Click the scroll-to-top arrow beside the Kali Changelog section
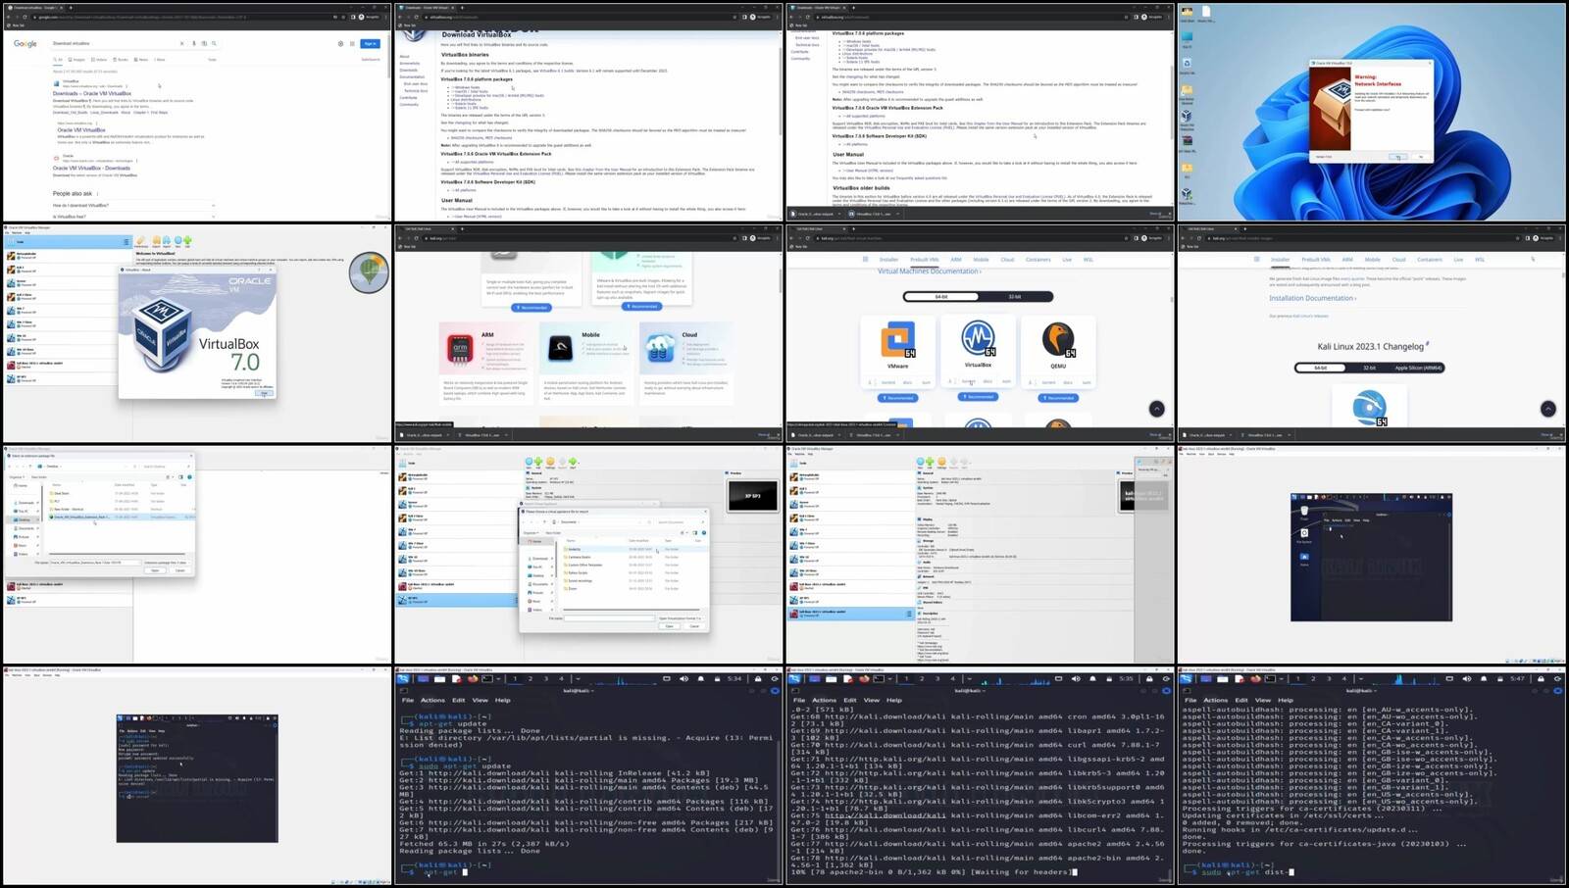The height and width of the screenshot is (888, 1569). pyautogui.click(x=1547, y=409)
